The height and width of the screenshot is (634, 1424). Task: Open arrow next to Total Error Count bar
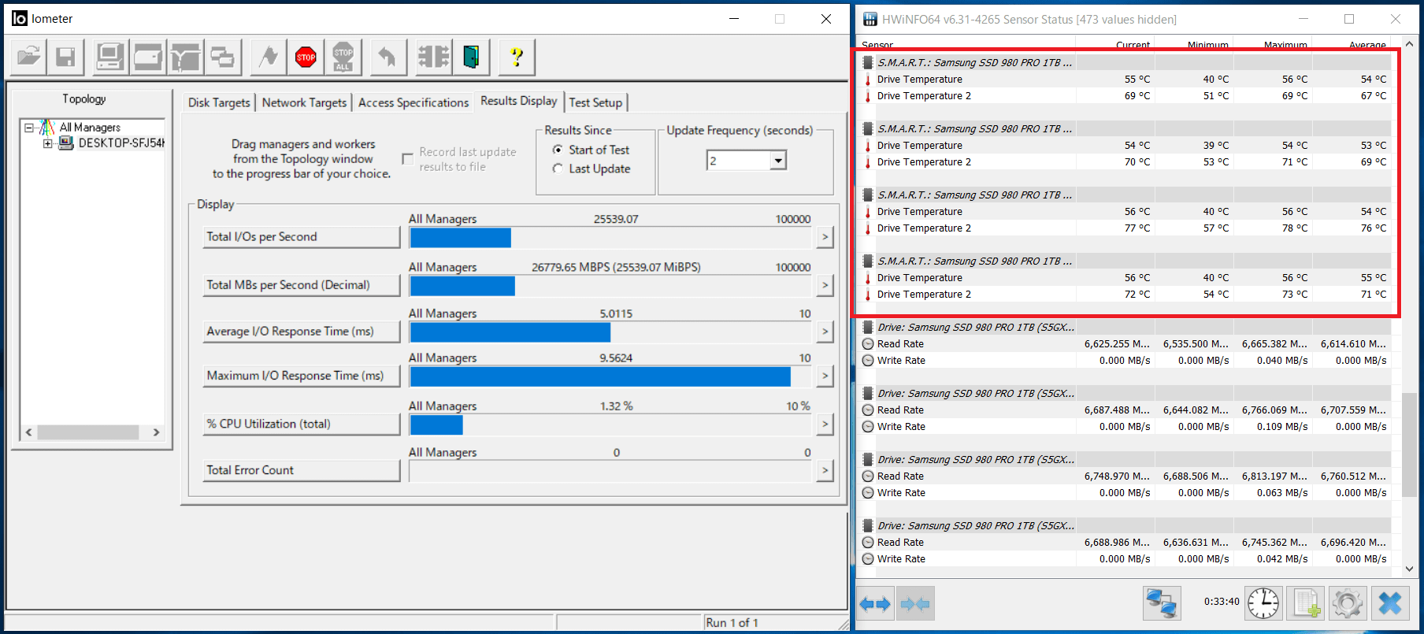point(825,470)
